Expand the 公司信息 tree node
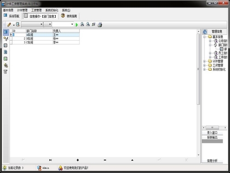 [210, 41]
